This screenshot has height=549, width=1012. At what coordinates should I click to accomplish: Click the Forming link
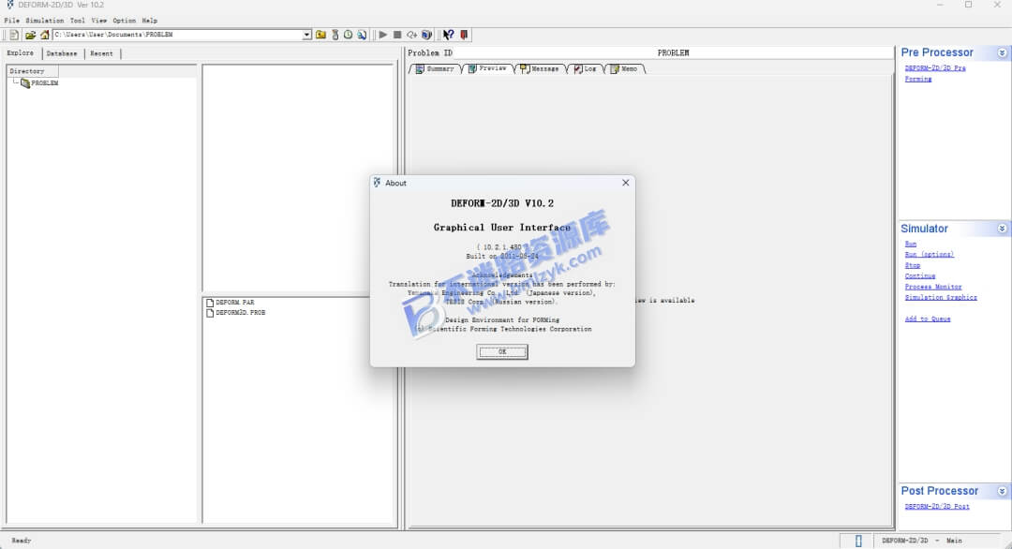click(x=917, y=79)
